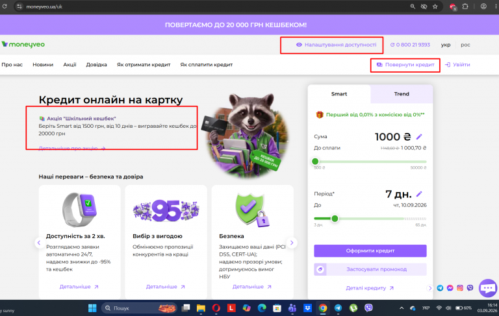
Task: Open Windows Start menu
Action: click(92, 308)
